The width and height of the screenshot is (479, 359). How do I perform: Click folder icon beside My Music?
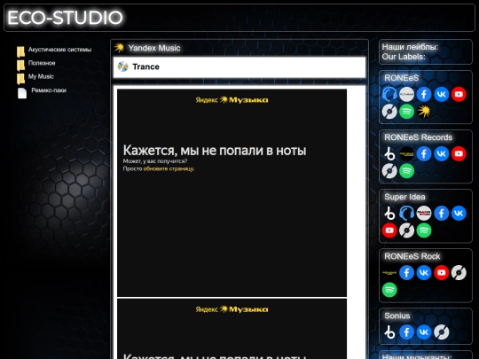20,79
